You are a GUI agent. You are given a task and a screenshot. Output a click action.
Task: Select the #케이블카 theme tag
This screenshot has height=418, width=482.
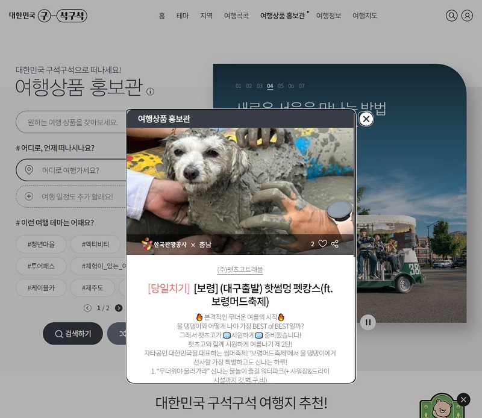pyautogui.click(x=41, y=288)
